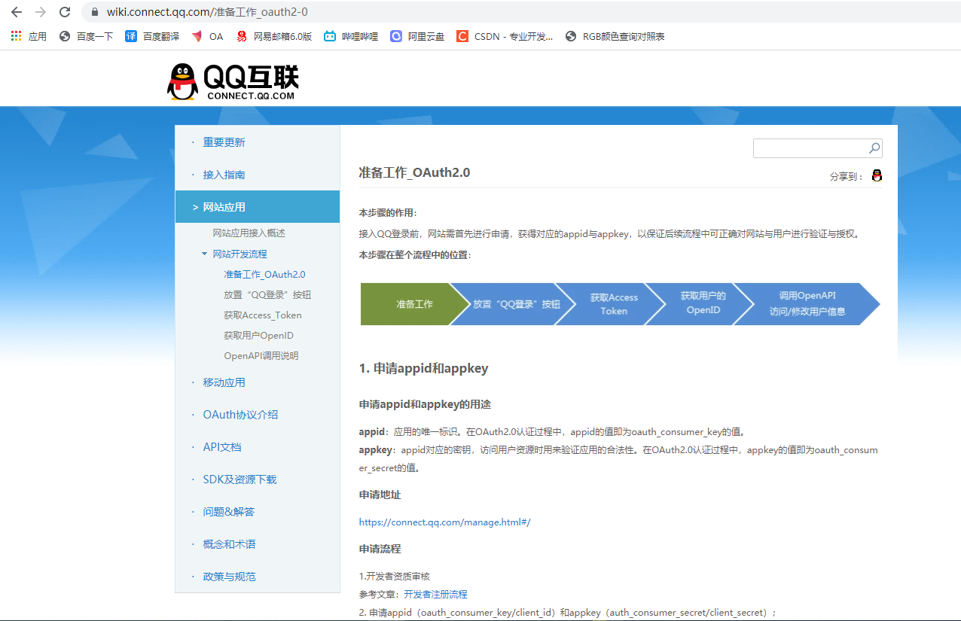The height and width of the screenshot is (621, 961).
Task: Select 放置"QQ登录"按钮 page
Action: 266,294
